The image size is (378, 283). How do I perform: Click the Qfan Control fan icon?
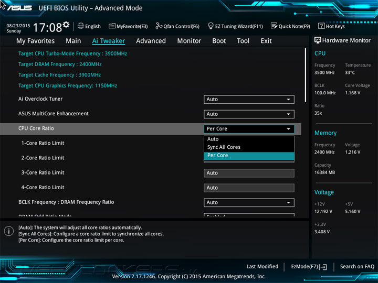[159, 26]
